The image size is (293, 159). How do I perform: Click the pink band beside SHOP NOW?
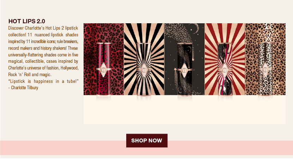click(230, 148)
